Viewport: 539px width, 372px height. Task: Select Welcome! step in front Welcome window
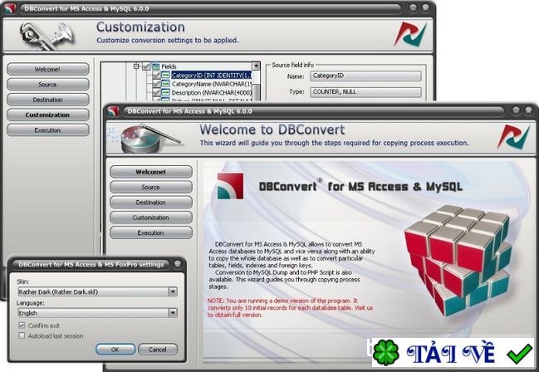[x=151, y=172]
